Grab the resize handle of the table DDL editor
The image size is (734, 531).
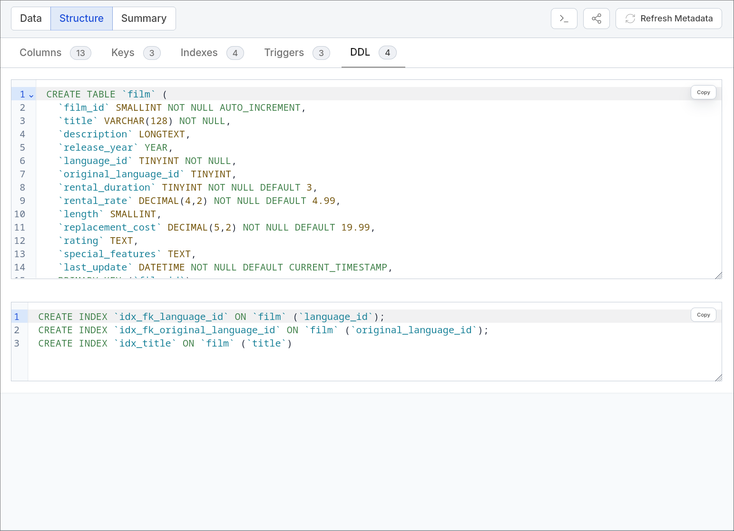(x=718, y=275)
